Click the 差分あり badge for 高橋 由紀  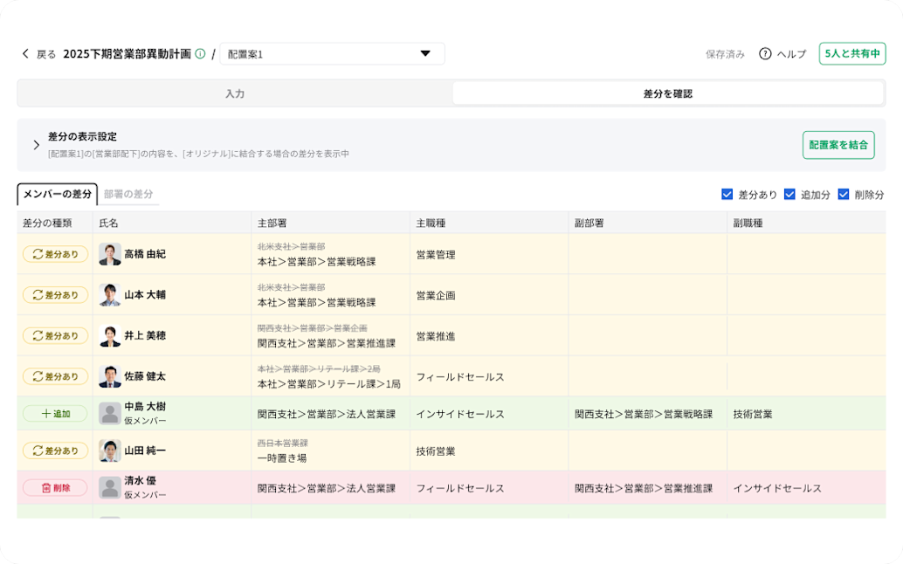[x=54, y=254]
